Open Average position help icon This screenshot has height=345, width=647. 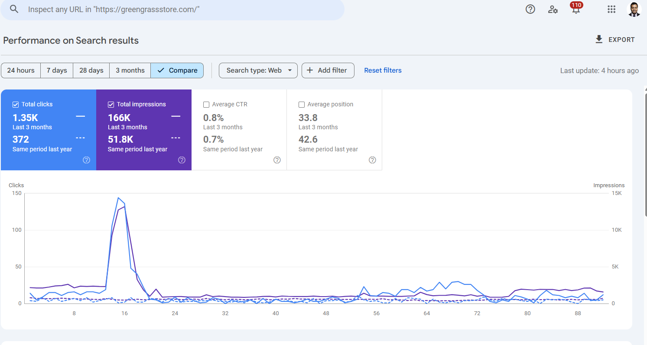point(372,160)
